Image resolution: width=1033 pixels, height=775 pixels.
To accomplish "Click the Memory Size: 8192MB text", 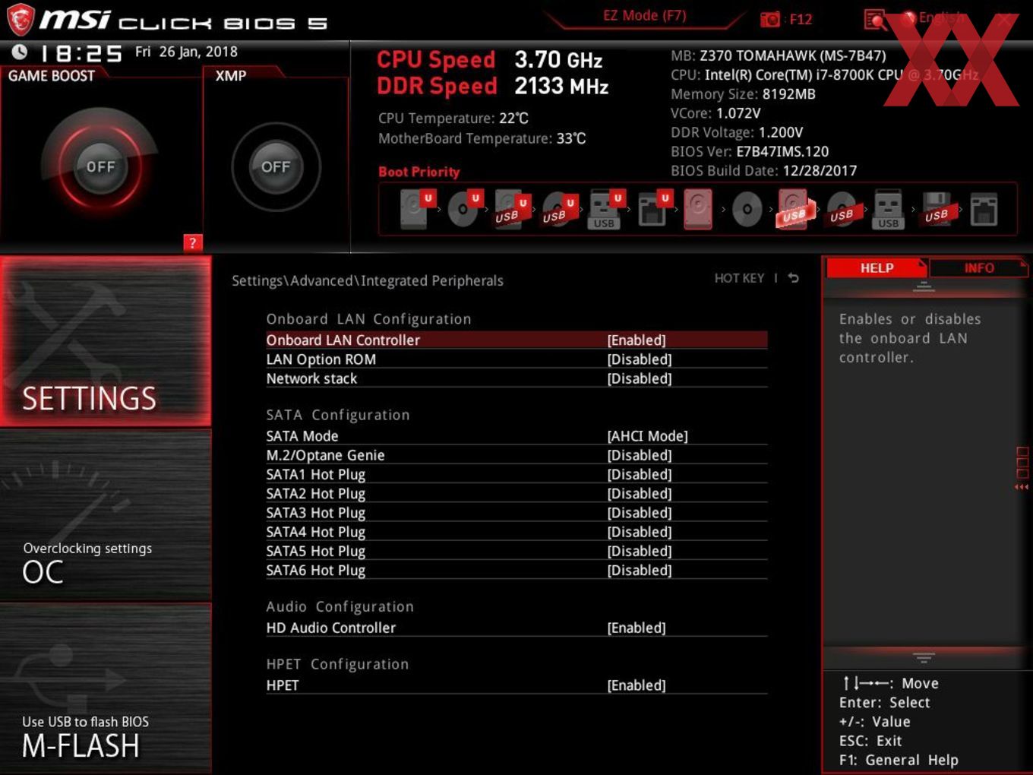I will click(x=743, y=94).
